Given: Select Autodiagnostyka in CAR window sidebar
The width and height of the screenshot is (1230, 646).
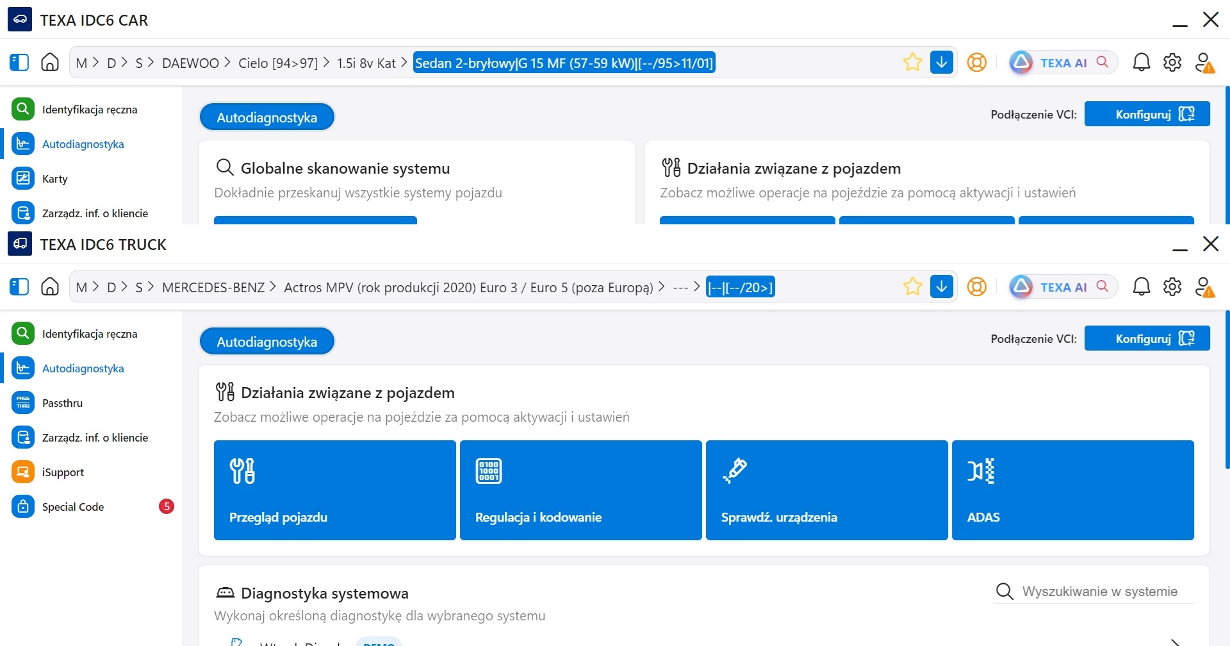Looking at the screenshot, I should (x=90, y=144).
